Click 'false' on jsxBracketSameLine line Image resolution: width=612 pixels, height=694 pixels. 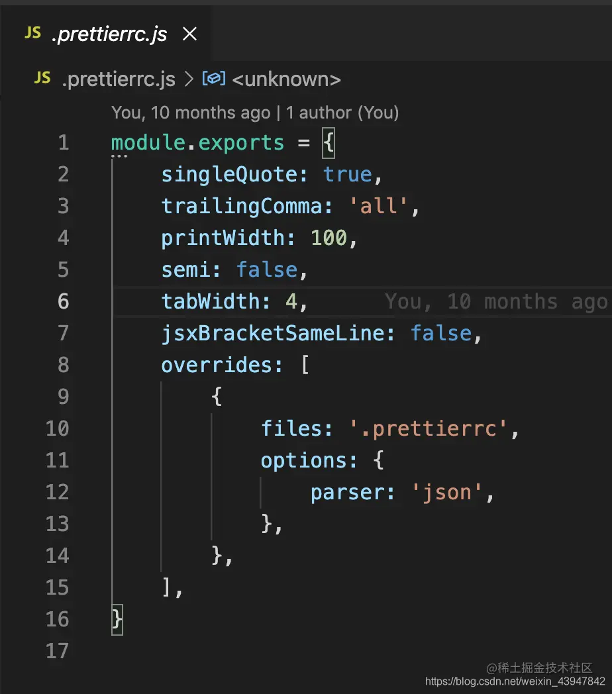pos(441,334)
